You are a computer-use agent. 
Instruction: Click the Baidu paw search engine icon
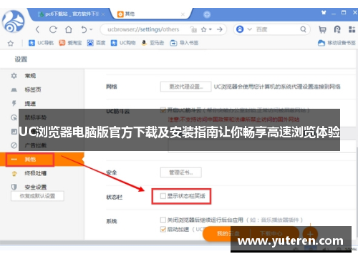tap(240, 29)
